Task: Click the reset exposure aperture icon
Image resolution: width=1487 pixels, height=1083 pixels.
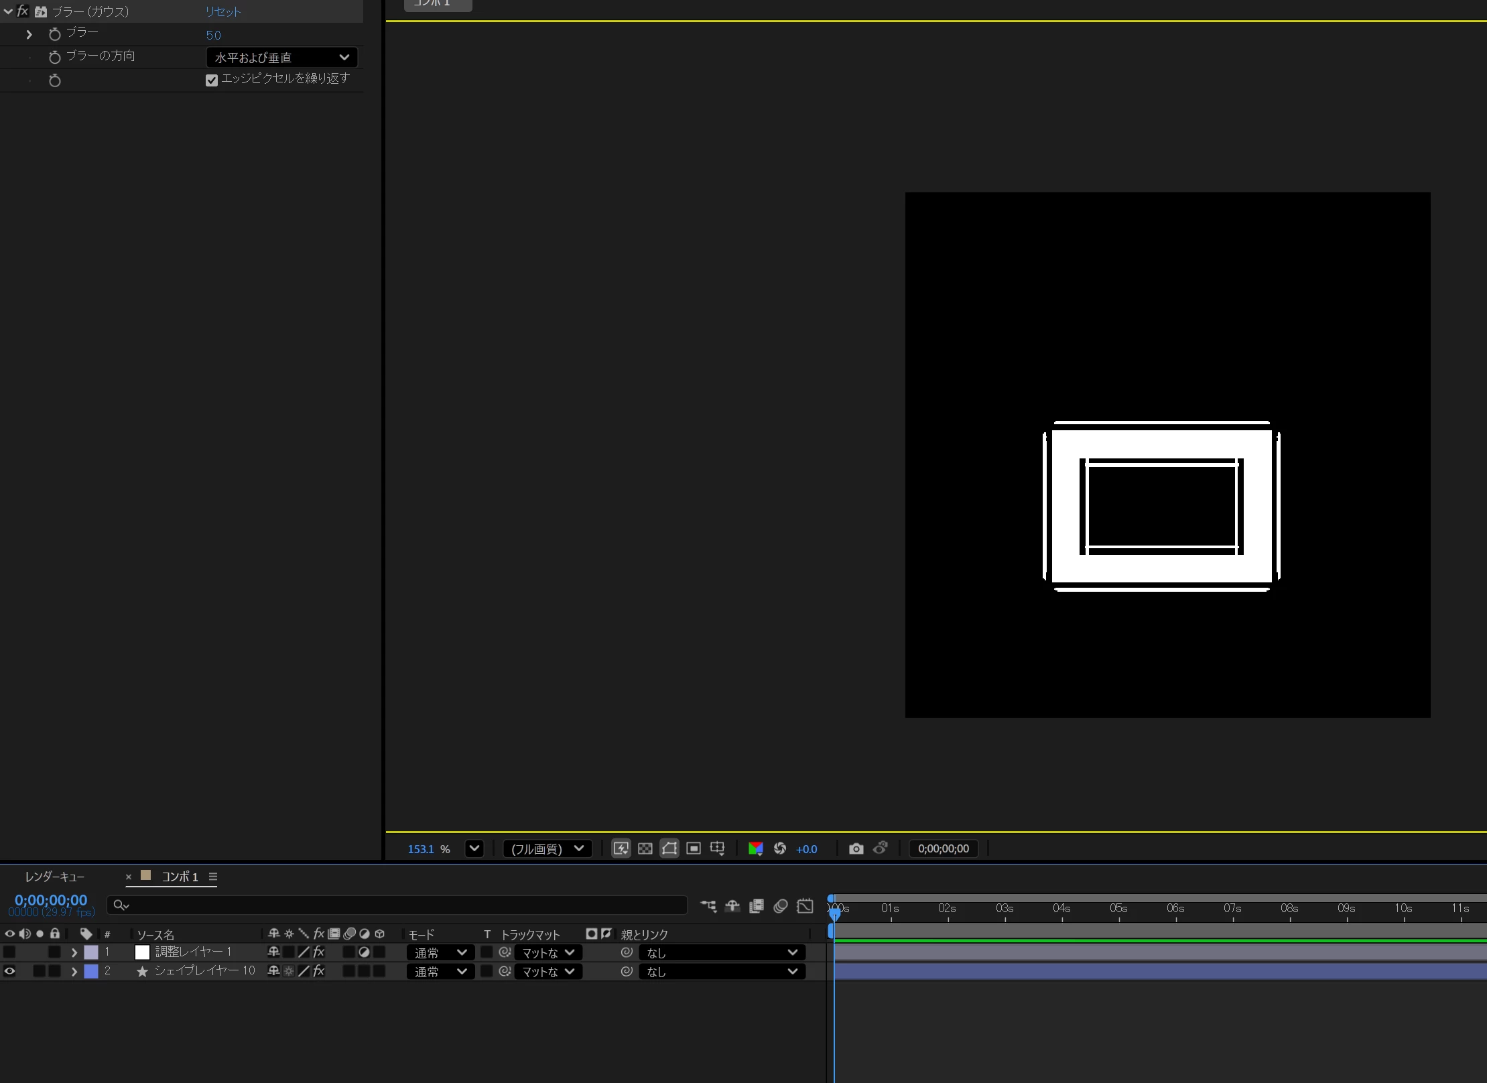Action: (780, 848)
